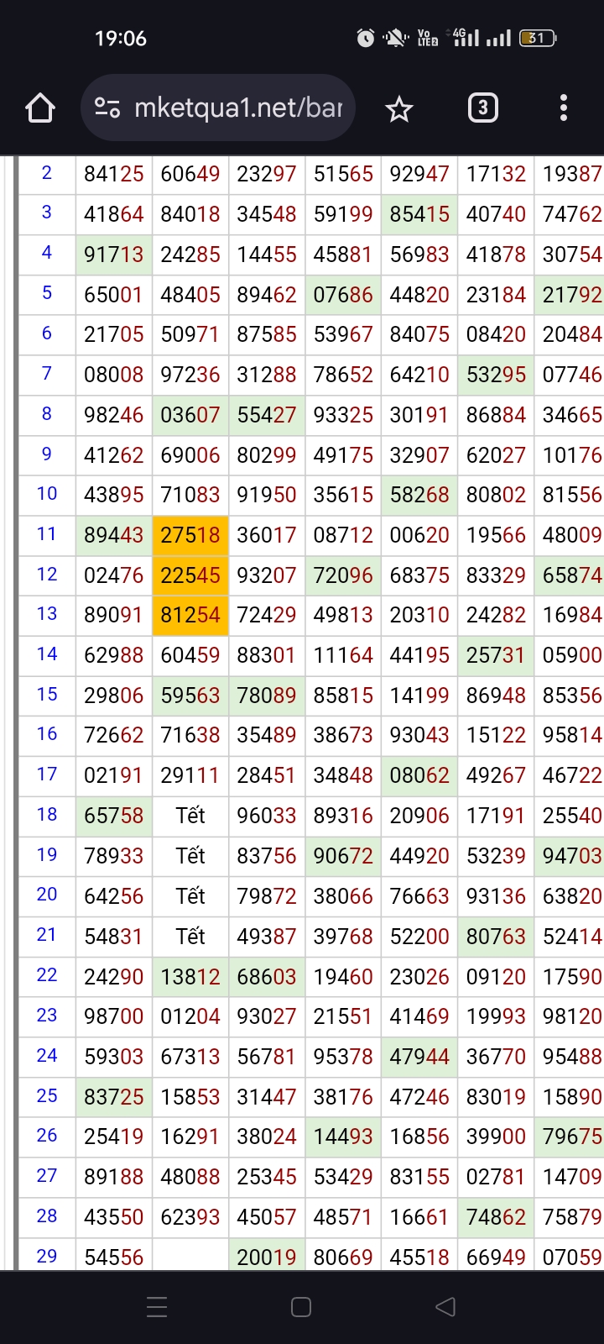Tap green cell 20019 in row 29
The height and width of the screenshot is (1344, 604).
(x=267, y=1257)
